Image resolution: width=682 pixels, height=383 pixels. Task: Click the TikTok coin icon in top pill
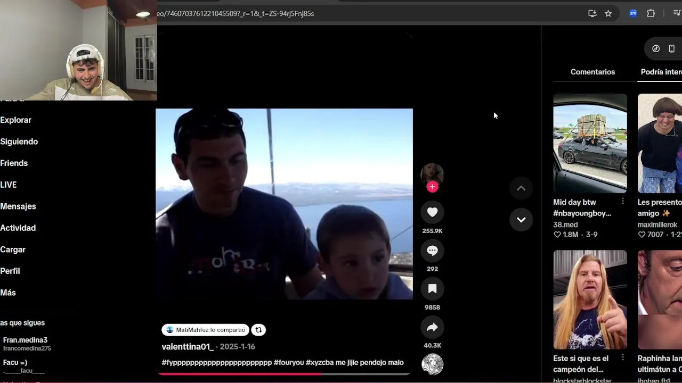(x=656, y=48)
